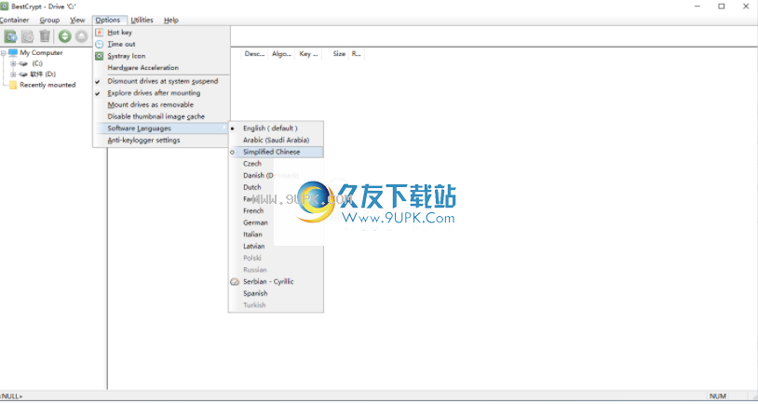
Task: Expand the (C:) drive node
Action: point(13,64)
